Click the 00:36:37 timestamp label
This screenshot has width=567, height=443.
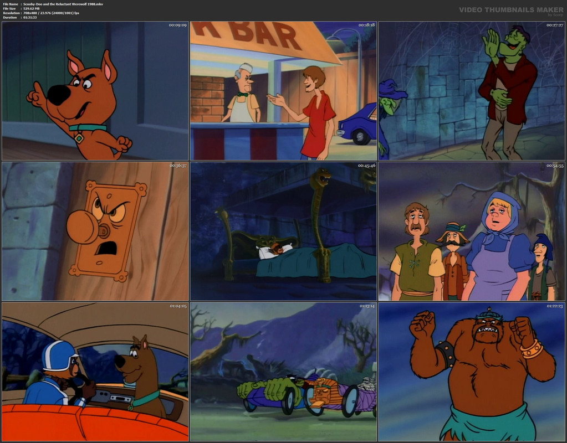click(178, 166)
